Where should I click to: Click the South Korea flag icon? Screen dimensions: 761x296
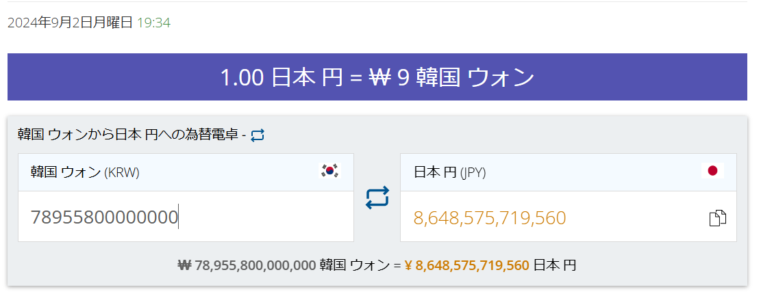pos(330,171)
